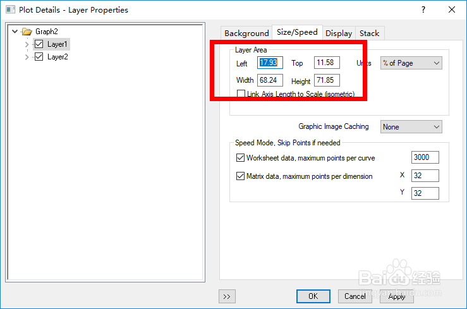Click the double-arrow expand panel button
This screenshot has height=309, width=467.
[x=226, y=296]
